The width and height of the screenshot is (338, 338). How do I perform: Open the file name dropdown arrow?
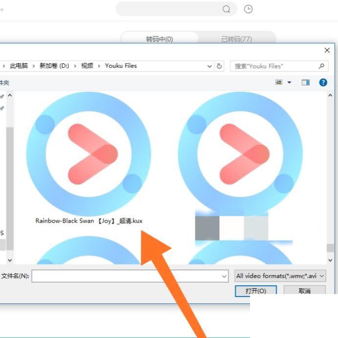click(x=224, y=276)
